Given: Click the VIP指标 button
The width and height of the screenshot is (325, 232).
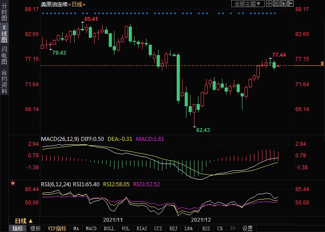Looking at the screenshot, I should tap(57, 228).
